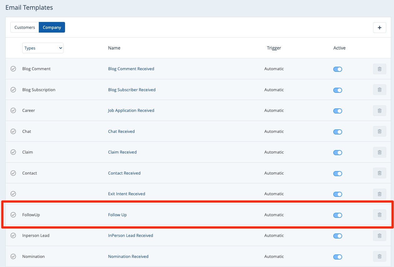Click the Trigger column header

pyautogui.click(x=274, y=48)
